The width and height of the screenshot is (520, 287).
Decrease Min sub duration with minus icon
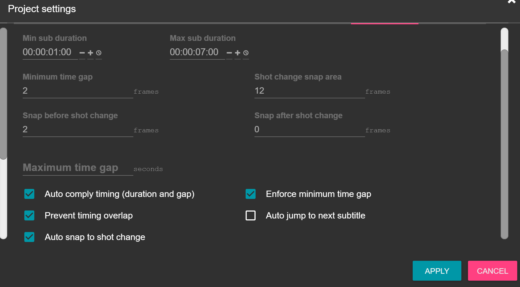click(82, 53)
